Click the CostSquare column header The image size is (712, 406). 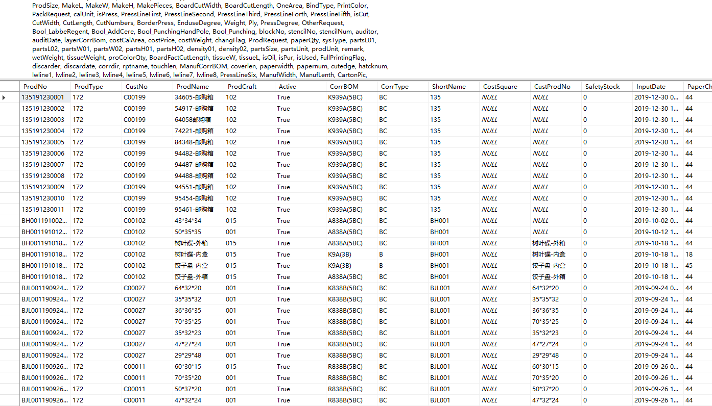[505, 86]
